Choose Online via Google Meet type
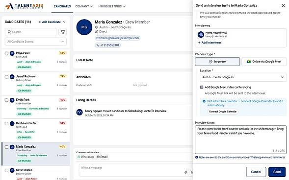The width and height of the screenshot is (289, 180). 264,62
